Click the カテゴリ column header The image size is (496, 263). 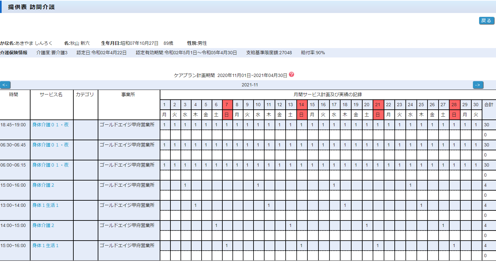tap(85, 95)
